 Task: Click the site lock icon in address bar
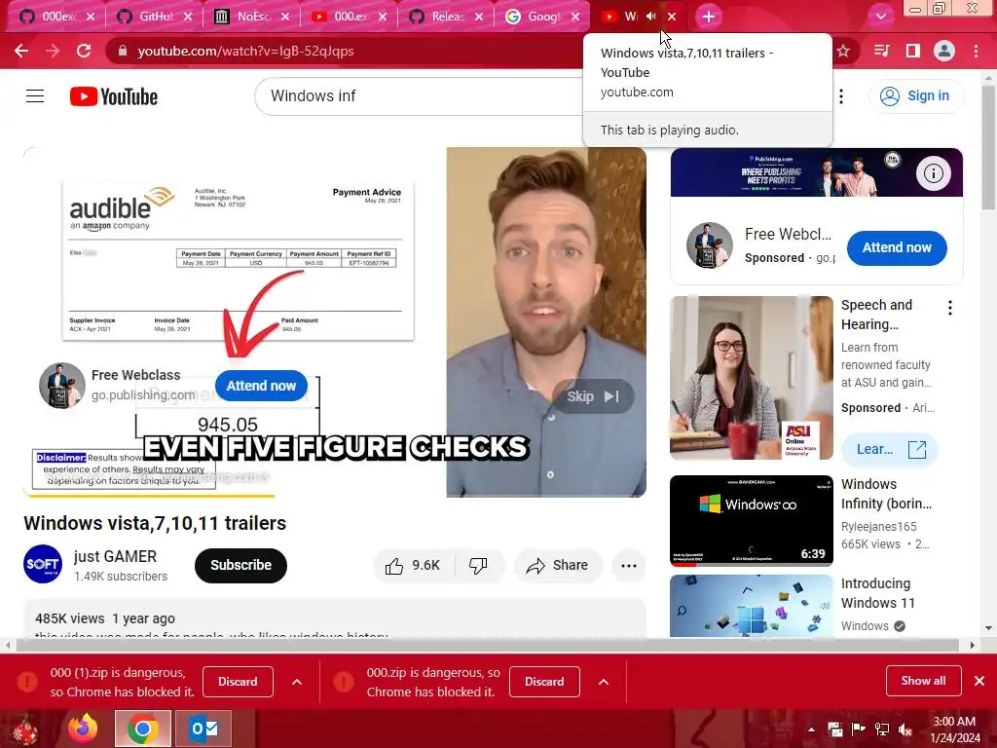pos(123,51)
